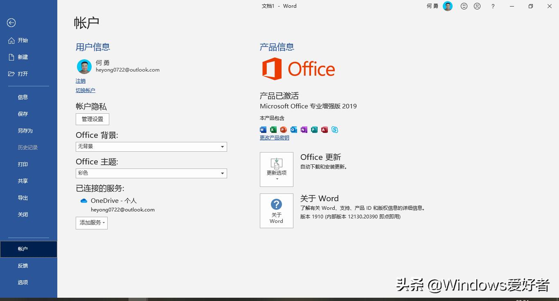Viewport: 559px width, 301px height.
Task: Click the Outlook icon in product list
Action: tap(293, 130)
